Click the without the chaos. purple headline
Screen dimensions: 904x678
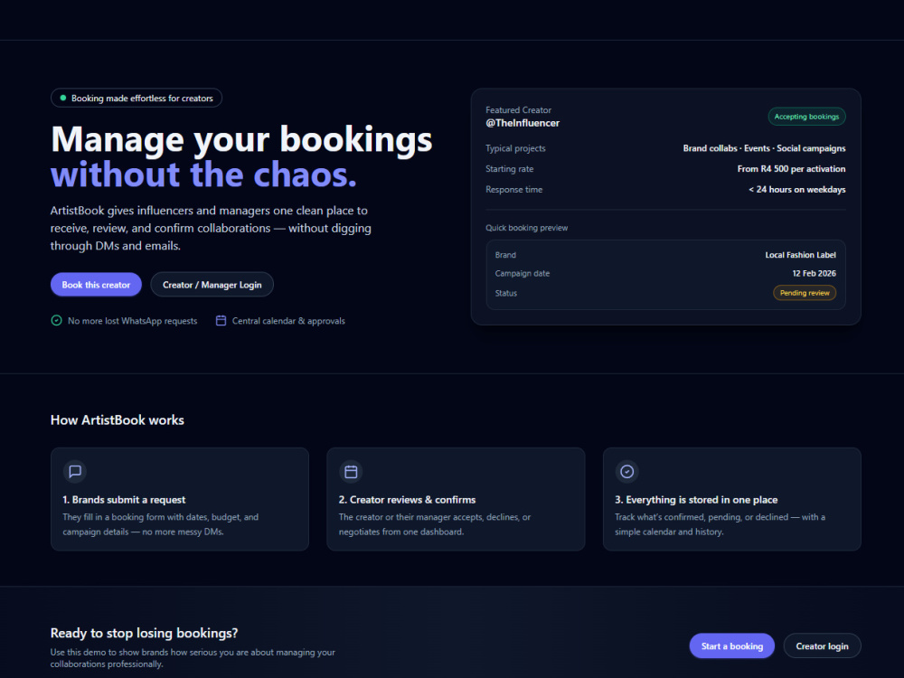tap(203, 174)
